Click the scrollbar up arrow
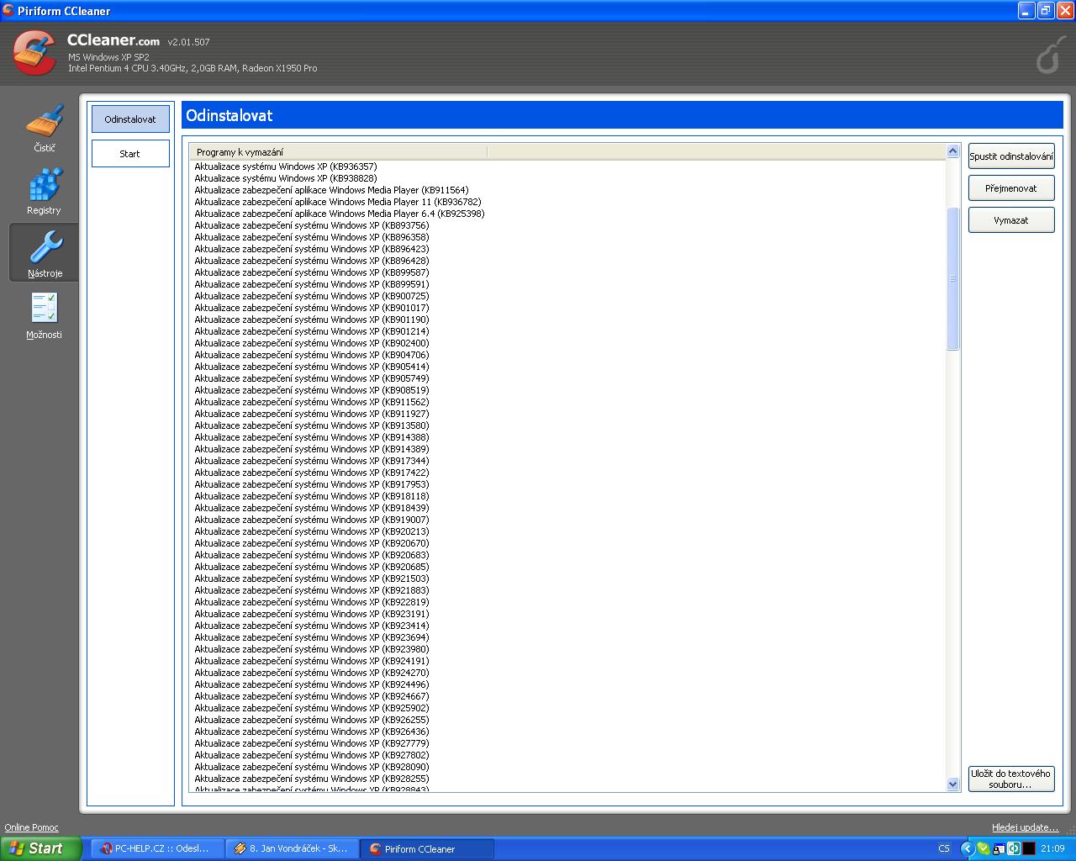The height and width of the screenshot is (861, 1076). click(952, 151)
